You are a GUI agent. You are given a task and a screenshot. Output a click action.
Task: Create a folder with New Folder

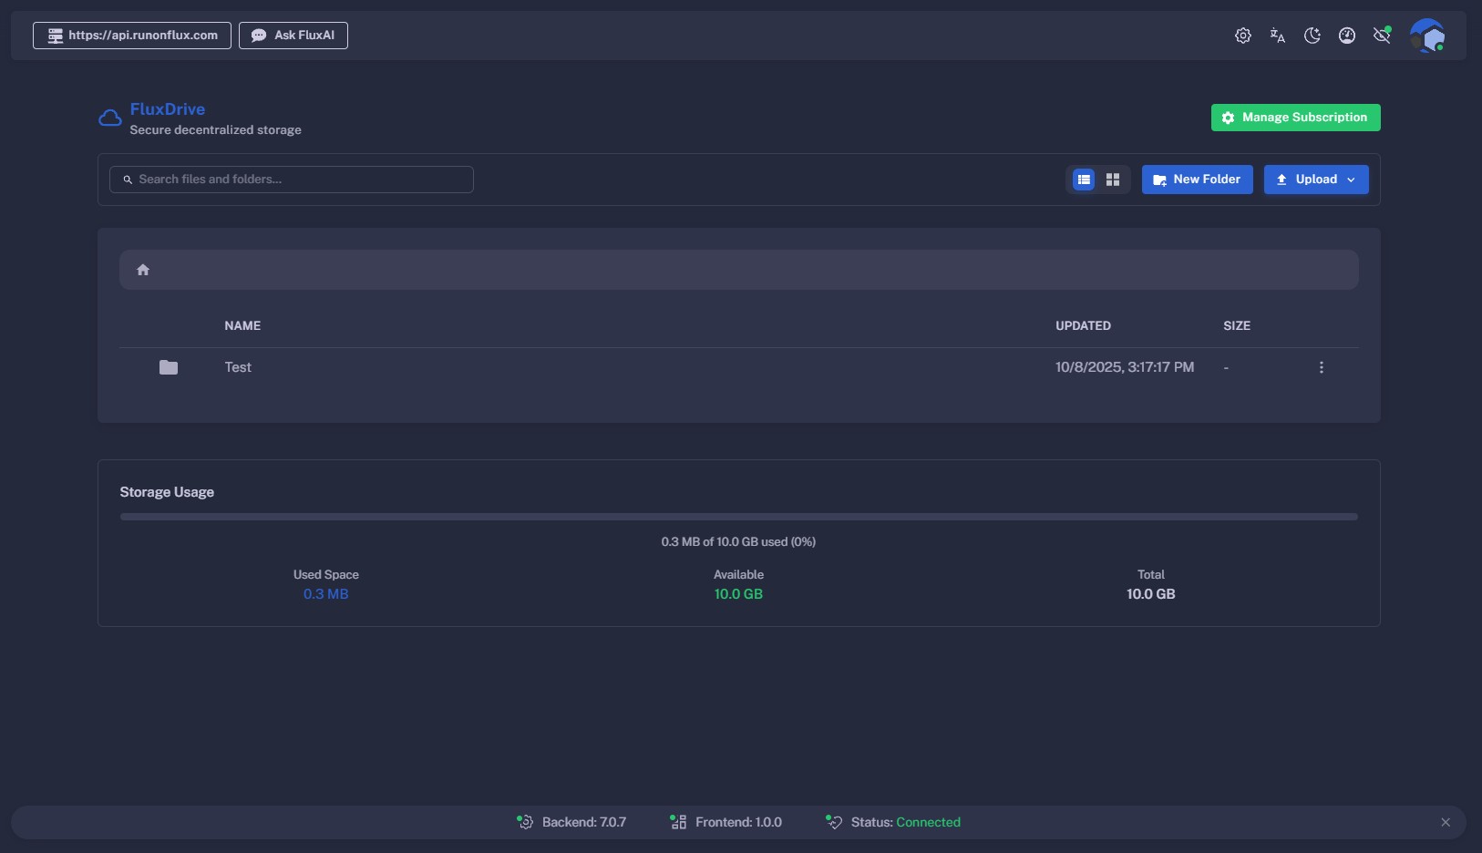[x=1197, y=180]
